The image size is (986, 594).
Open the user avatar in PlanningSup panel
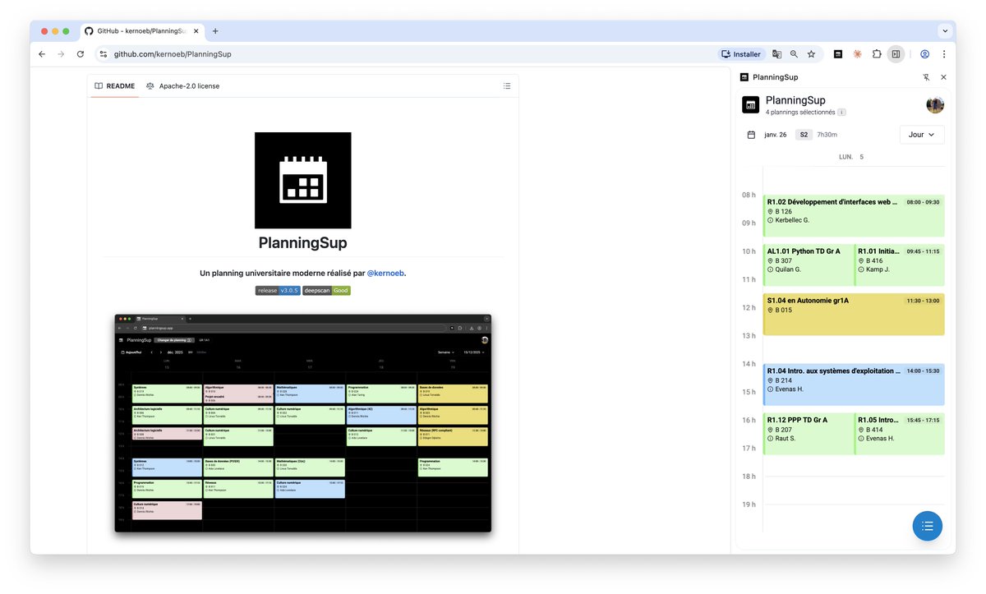point(935,105)
